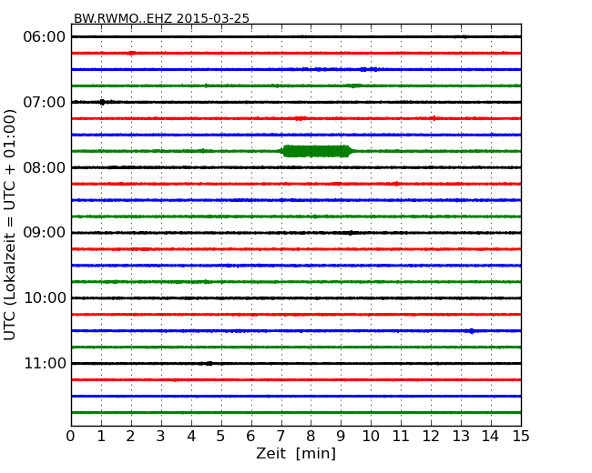This screenshot has width=592, height=473.
Task: Select the 09:00 time label
Action: 45,233
